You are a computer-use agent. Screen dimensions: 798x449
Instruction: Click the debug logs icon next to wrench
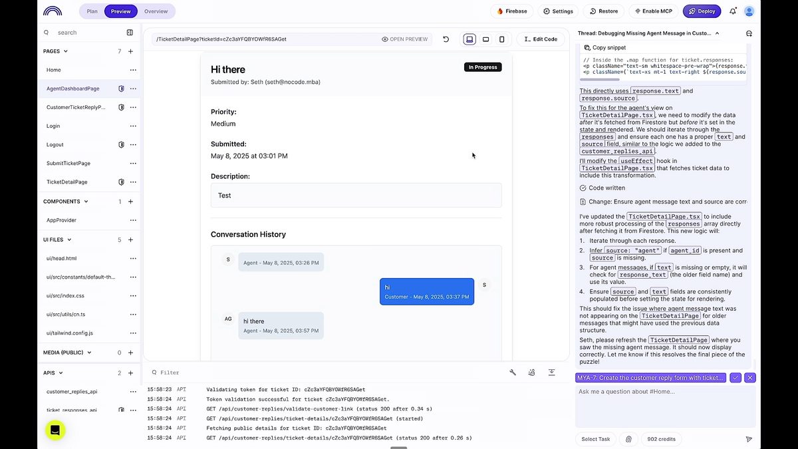pos(532,373)
